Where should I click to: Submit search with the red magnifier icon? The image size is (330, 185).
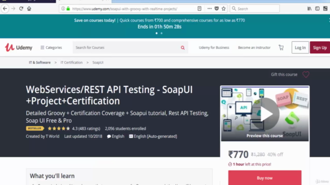coord(183,48)
